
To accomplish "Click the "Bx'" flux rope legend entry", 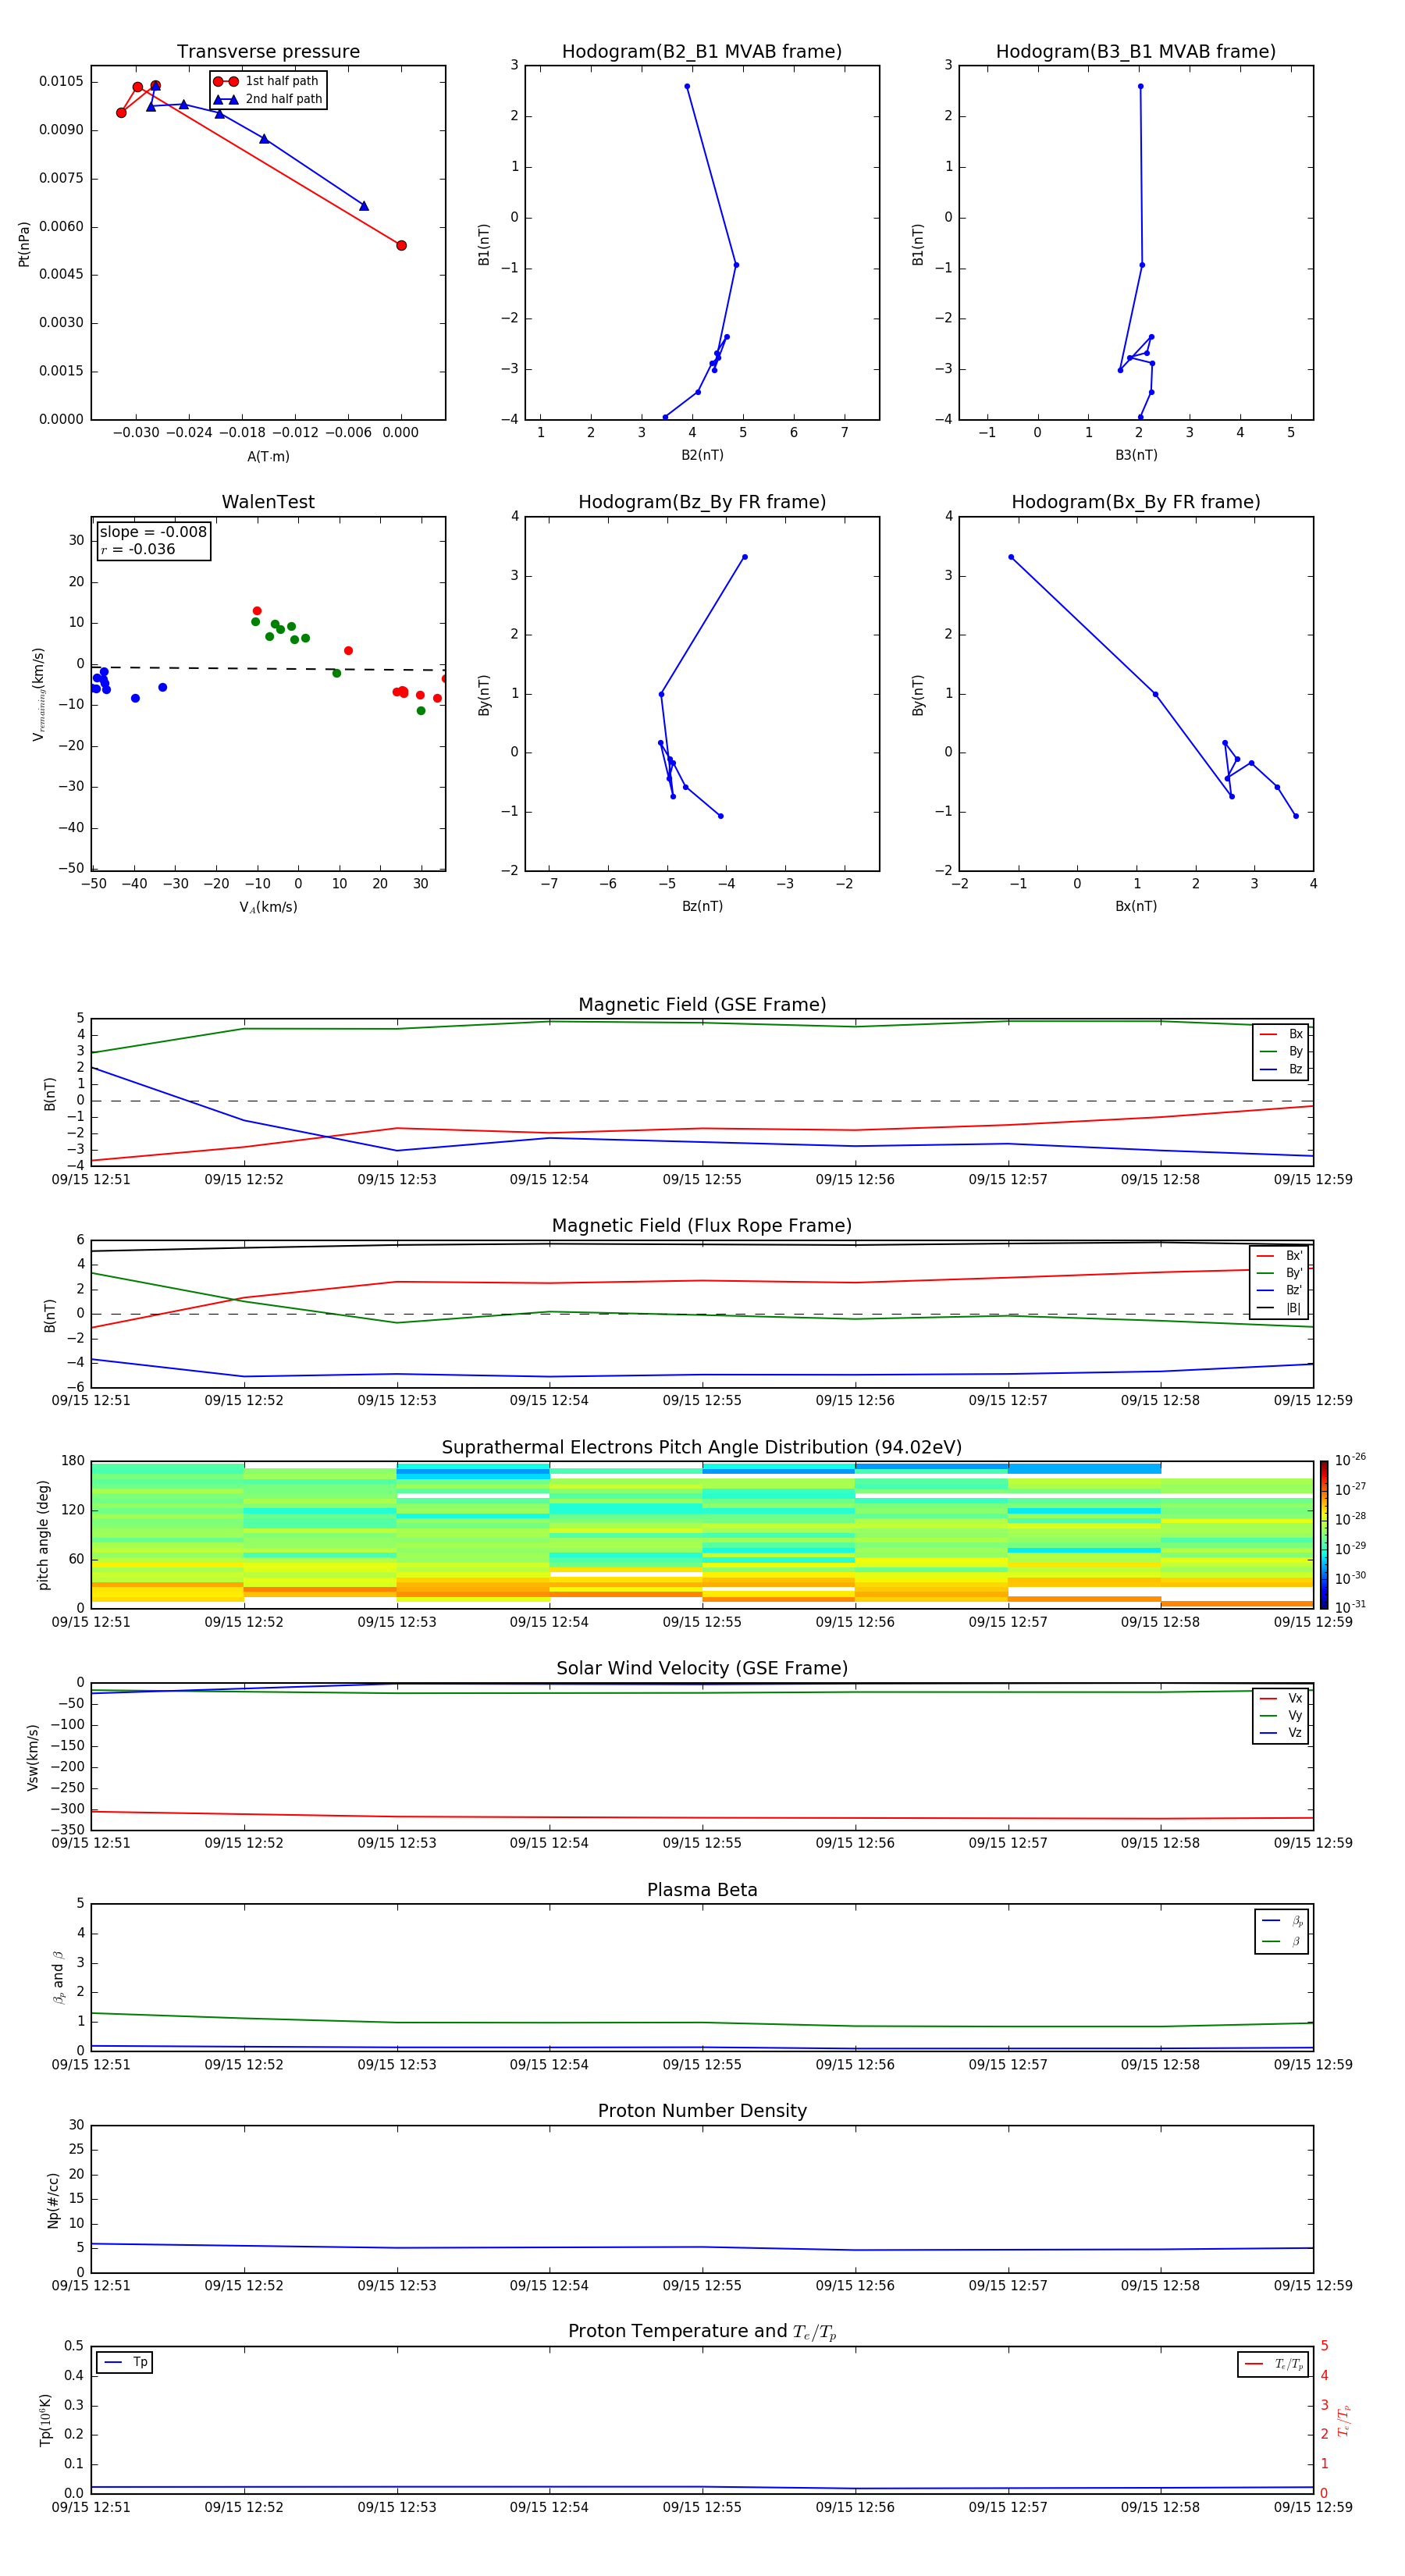I will point(1280,1256).
